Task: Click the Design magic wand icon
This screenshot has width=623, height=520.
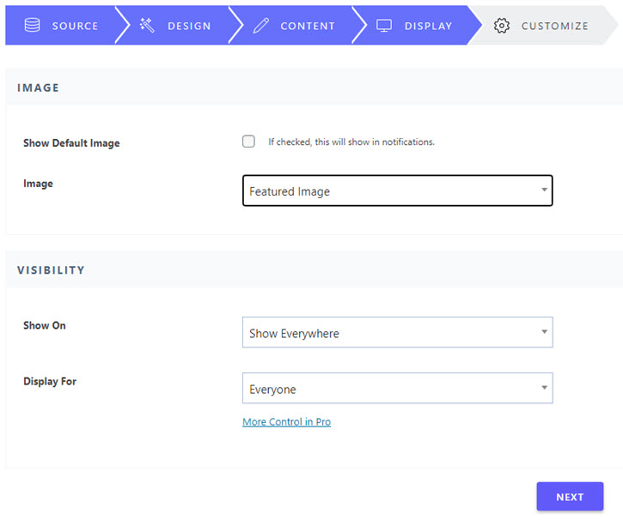Action: tap(147, 25)
